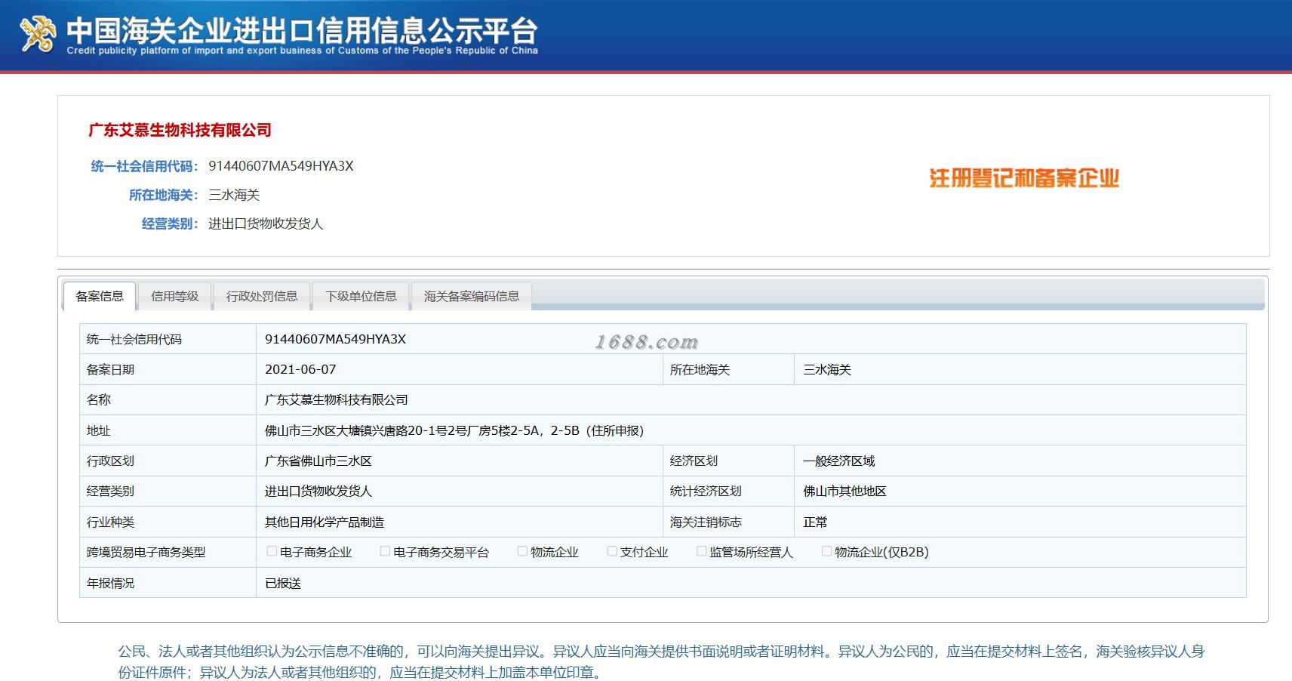Select the 统计经济区划 value 佛山市其他地区

[x=844, y=491]
